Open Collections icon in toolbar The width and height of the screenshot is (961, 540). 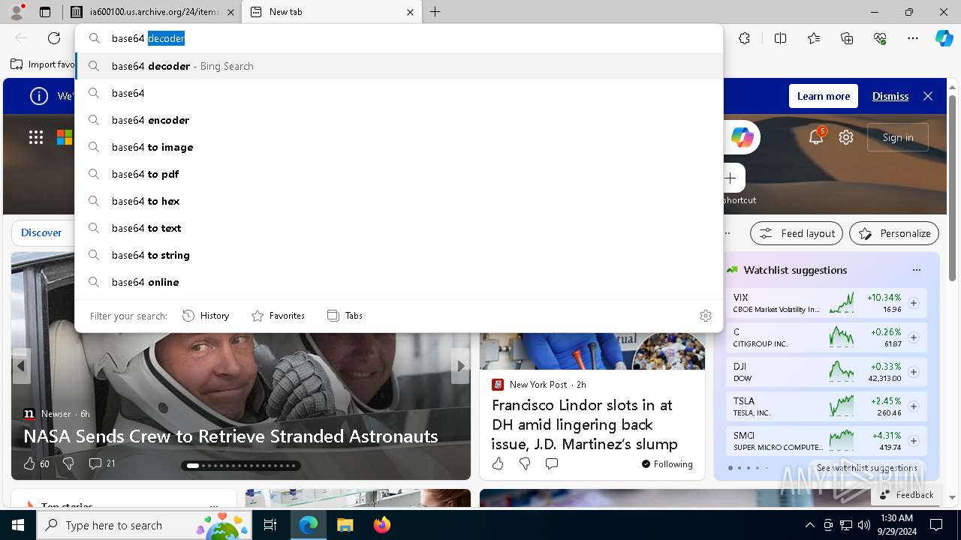[847, 38]
